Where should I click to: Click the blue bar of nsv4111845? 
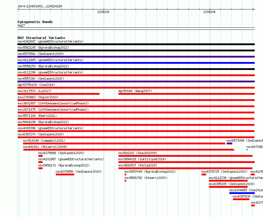pos(136,63)
